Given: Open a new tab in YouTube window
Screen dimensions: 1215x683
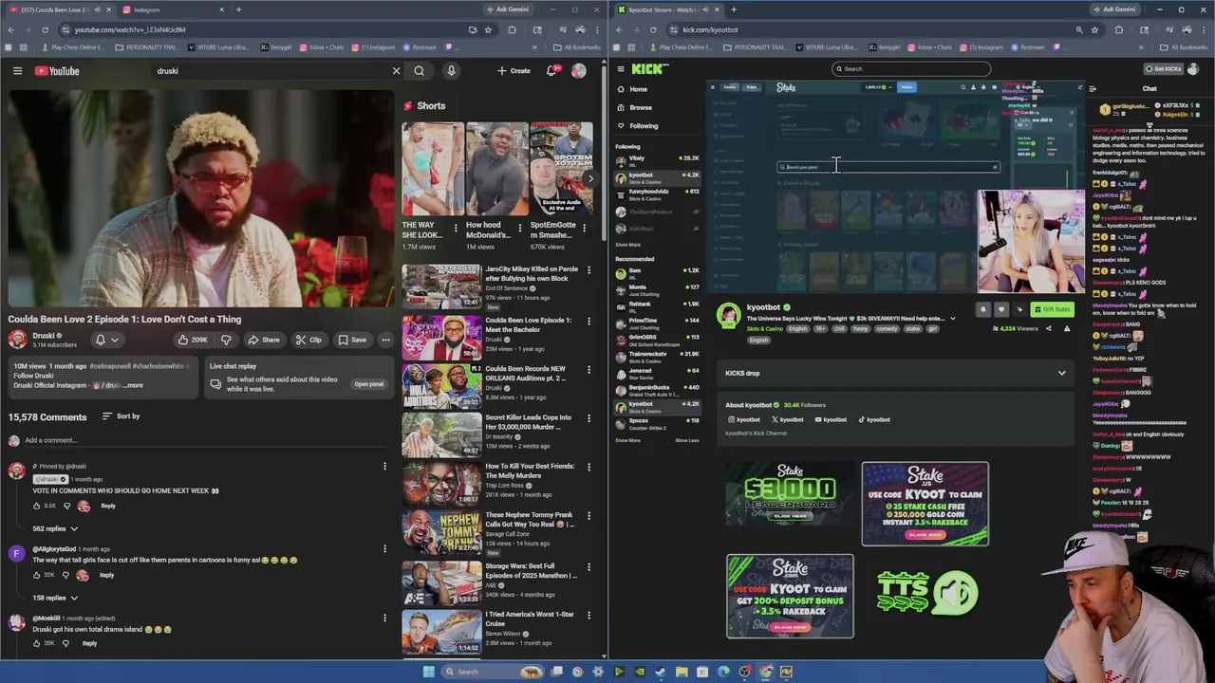Looking at the screenshot, I should [238, 9].
